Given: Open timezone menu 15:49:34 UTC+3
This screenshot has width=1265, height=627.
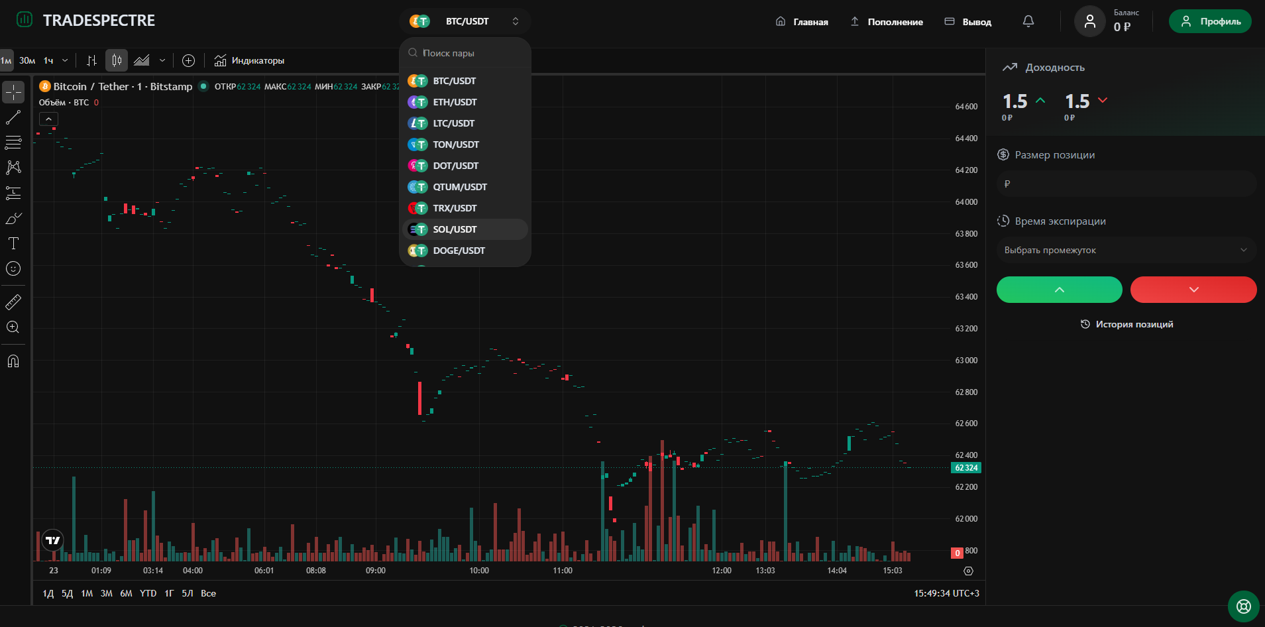Looking at the screenshot, I should pyautogui.click(x=946, y=593).
